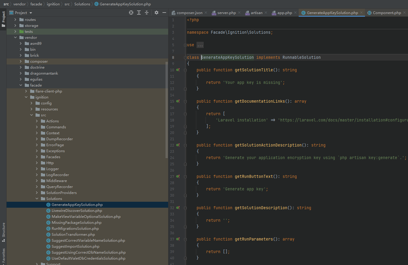The height and width of the screenshot is (265, 408).
Task: Click GenerateAppKeySolution.php breadcrumb
Action: point(122,4)
